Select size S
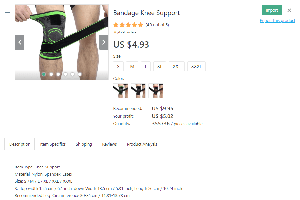Viewport: 300px width, 200px height. [118, 66]
